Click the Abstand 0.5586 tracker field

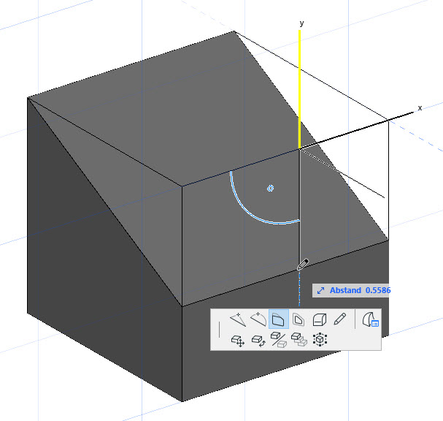pos(352,290)
